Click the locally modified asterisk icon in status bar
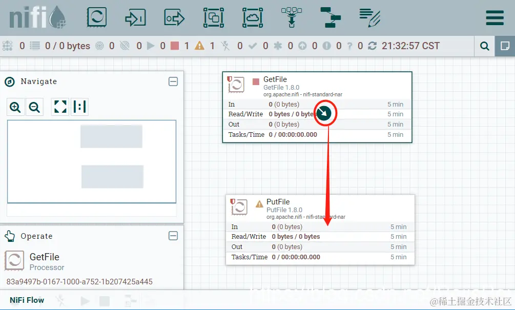 [278, 46]
